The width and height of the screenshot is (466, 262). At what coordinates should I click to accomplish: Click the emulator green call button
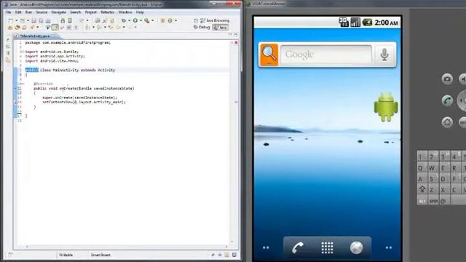[x=447, y=100]
